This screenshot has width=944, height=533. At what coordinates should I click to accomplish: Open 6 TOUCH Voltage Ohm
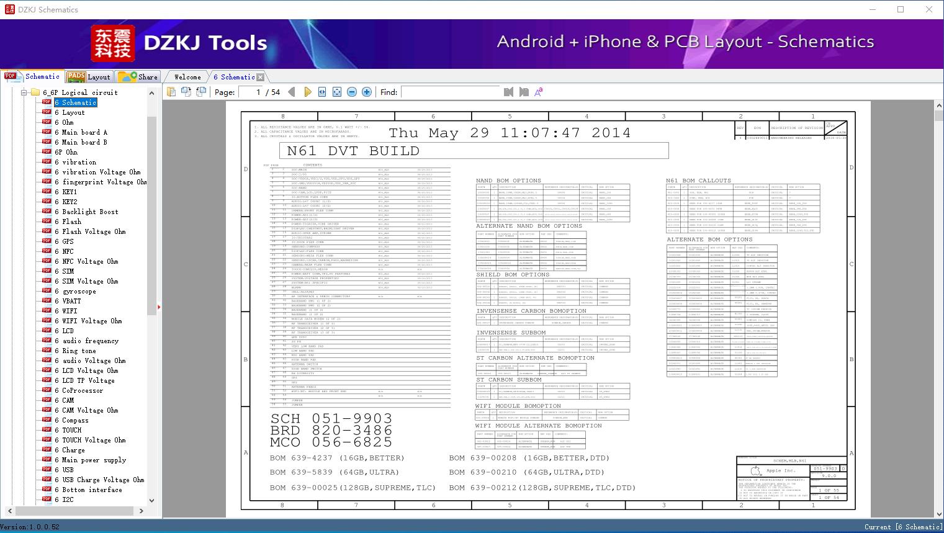(x=90, y=440)
